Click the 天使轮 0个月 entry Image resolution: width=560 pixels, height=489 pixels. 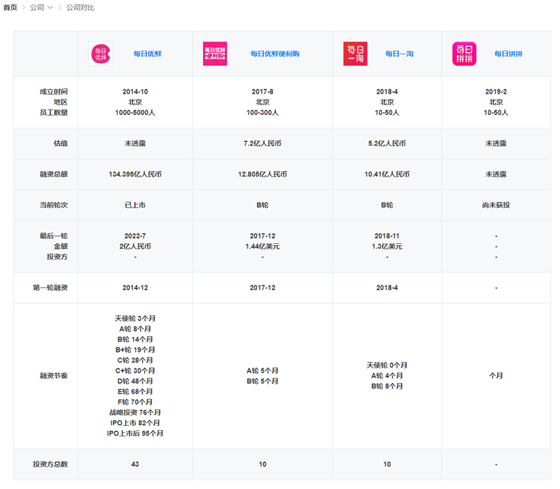point(387,366)
